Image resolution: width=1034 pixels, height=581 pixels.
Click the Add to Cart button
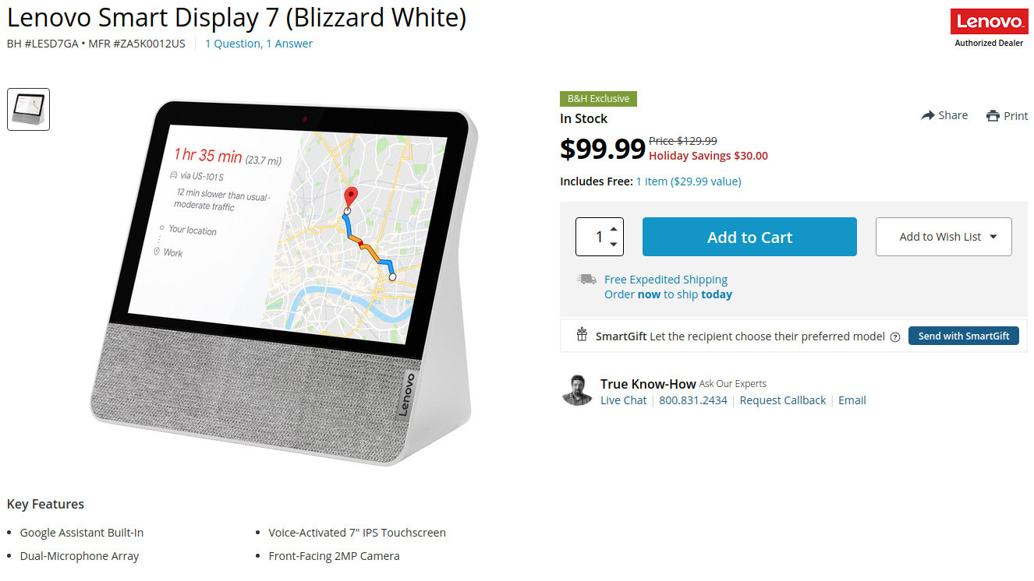pyautogui.click(x=749, y=237)
